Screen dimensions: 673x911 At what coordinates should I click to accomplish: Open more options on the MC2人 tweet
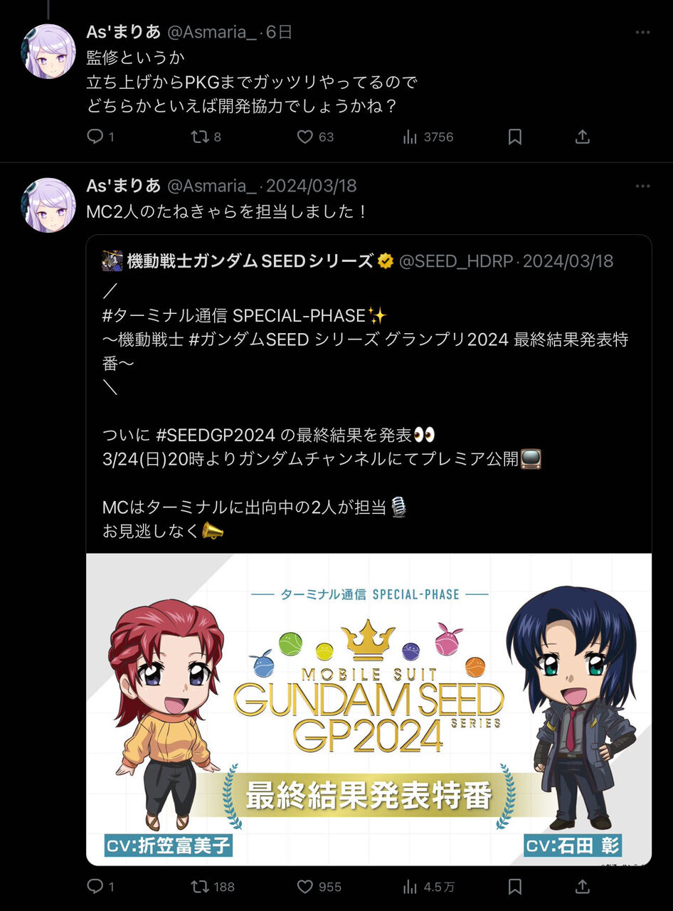pos(642,186)
